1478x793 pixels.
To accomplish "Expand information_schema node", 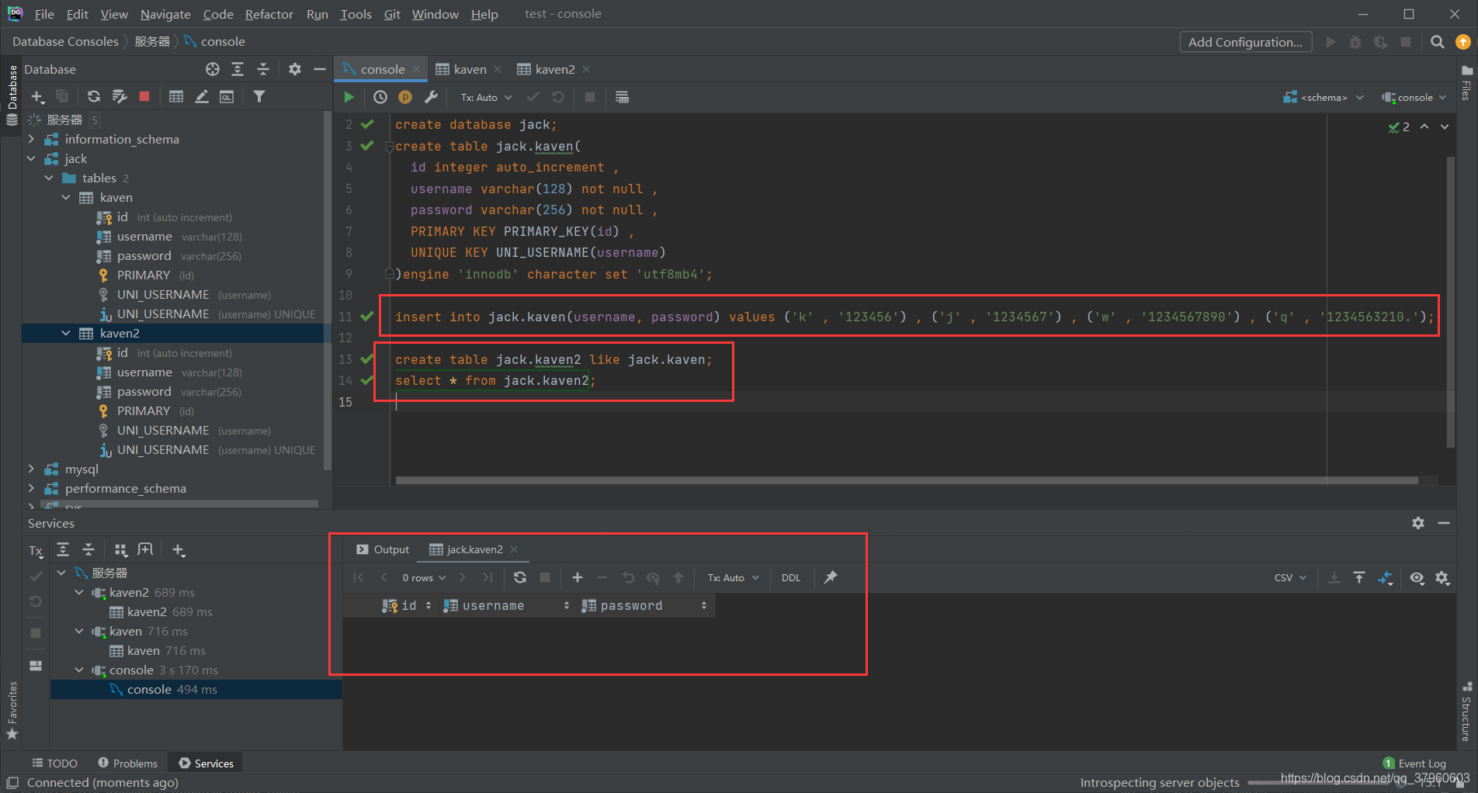I will click(31, 139).
